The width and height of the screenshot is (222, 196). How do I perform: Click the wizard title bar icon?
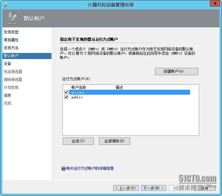pyautogui.click(x=5, y=5)
